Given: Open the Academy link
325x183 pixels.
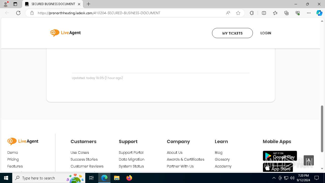Looking at the screenshot, I should pyautogui.click(x=223, y=166).
